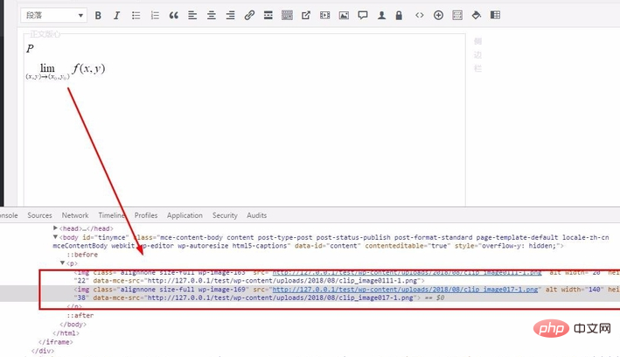The image size is (620, 357).
Task: Collapse the body tinymce element node
Action: tap(55, 236)
